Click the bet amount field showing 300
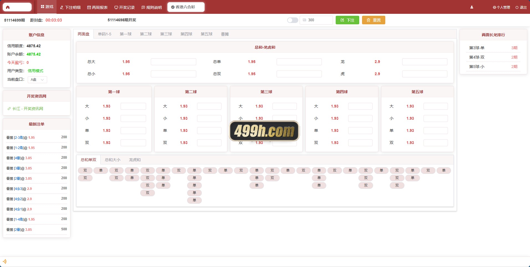 coord(316,20)
